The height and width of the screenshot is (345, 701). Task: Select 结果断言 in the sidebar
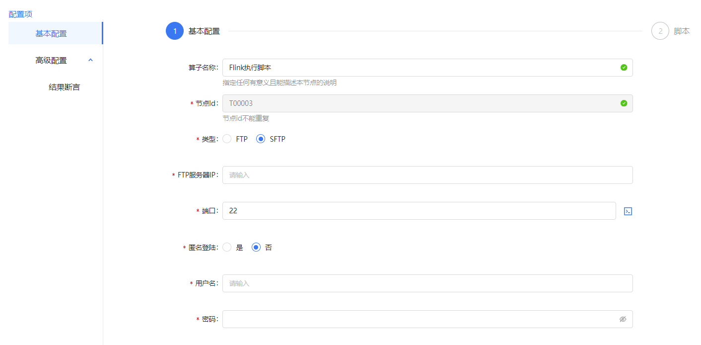click(64, 87)
